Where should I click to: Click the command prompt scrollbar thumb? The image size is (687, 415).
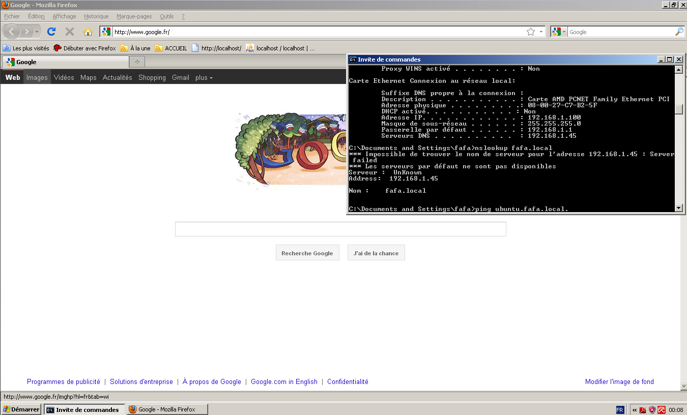679,109
